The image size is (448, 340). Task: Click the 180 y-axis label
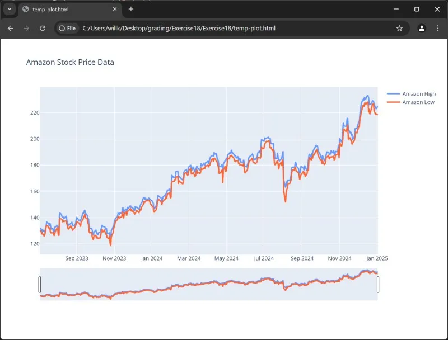tap(35, 165)
